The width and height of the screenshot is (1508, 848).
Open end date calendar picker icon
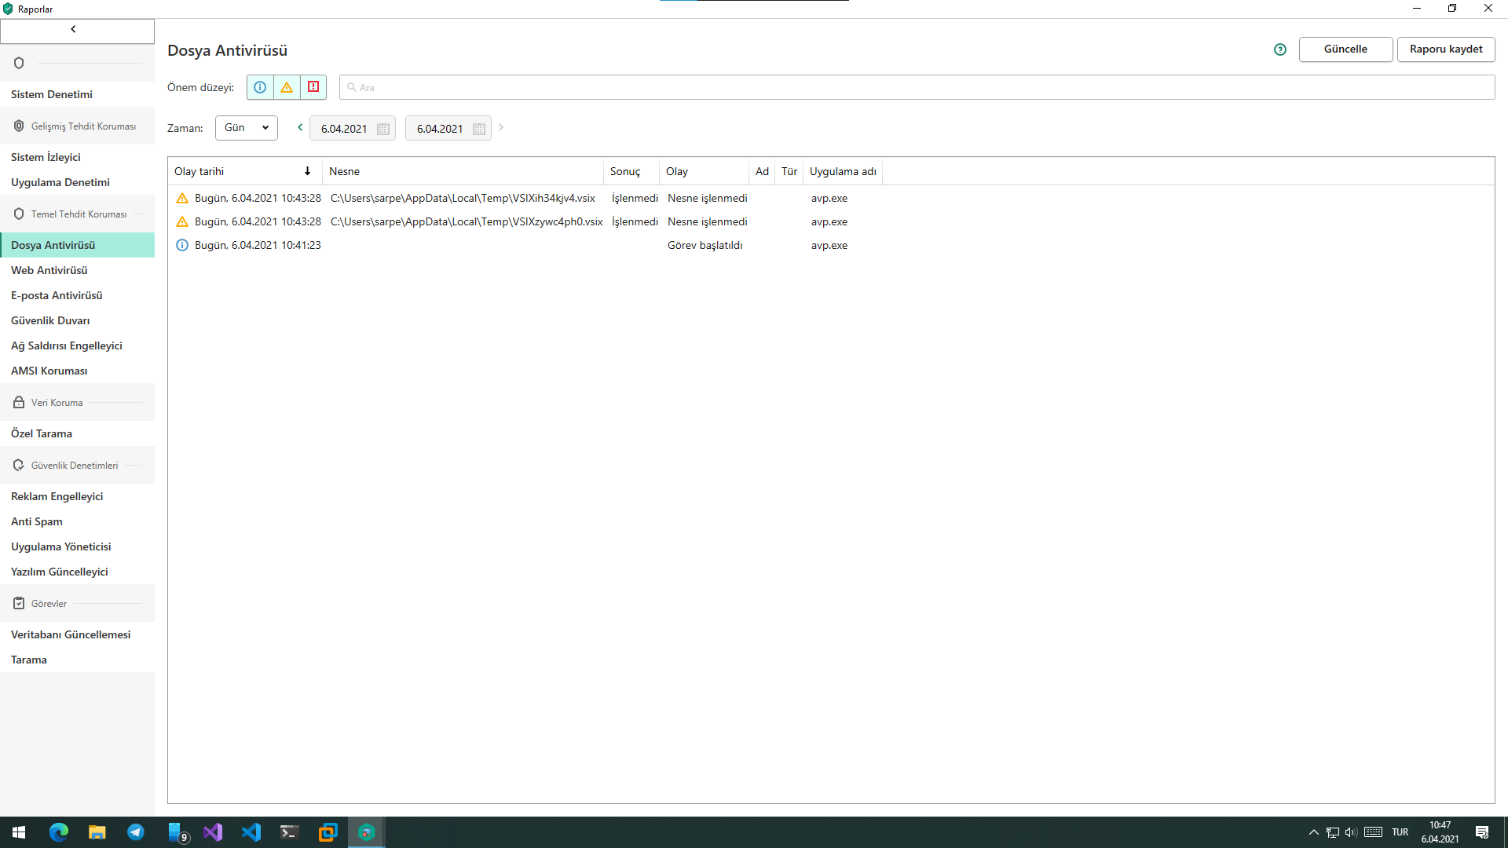479,129
